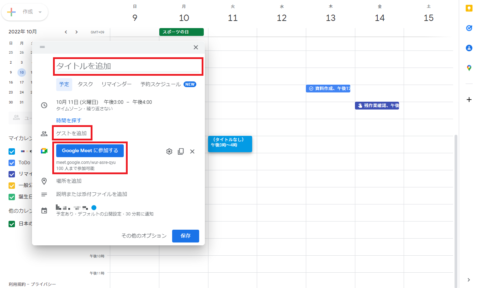
Task: Open Google Maps side panel icon
Action: 469,68
